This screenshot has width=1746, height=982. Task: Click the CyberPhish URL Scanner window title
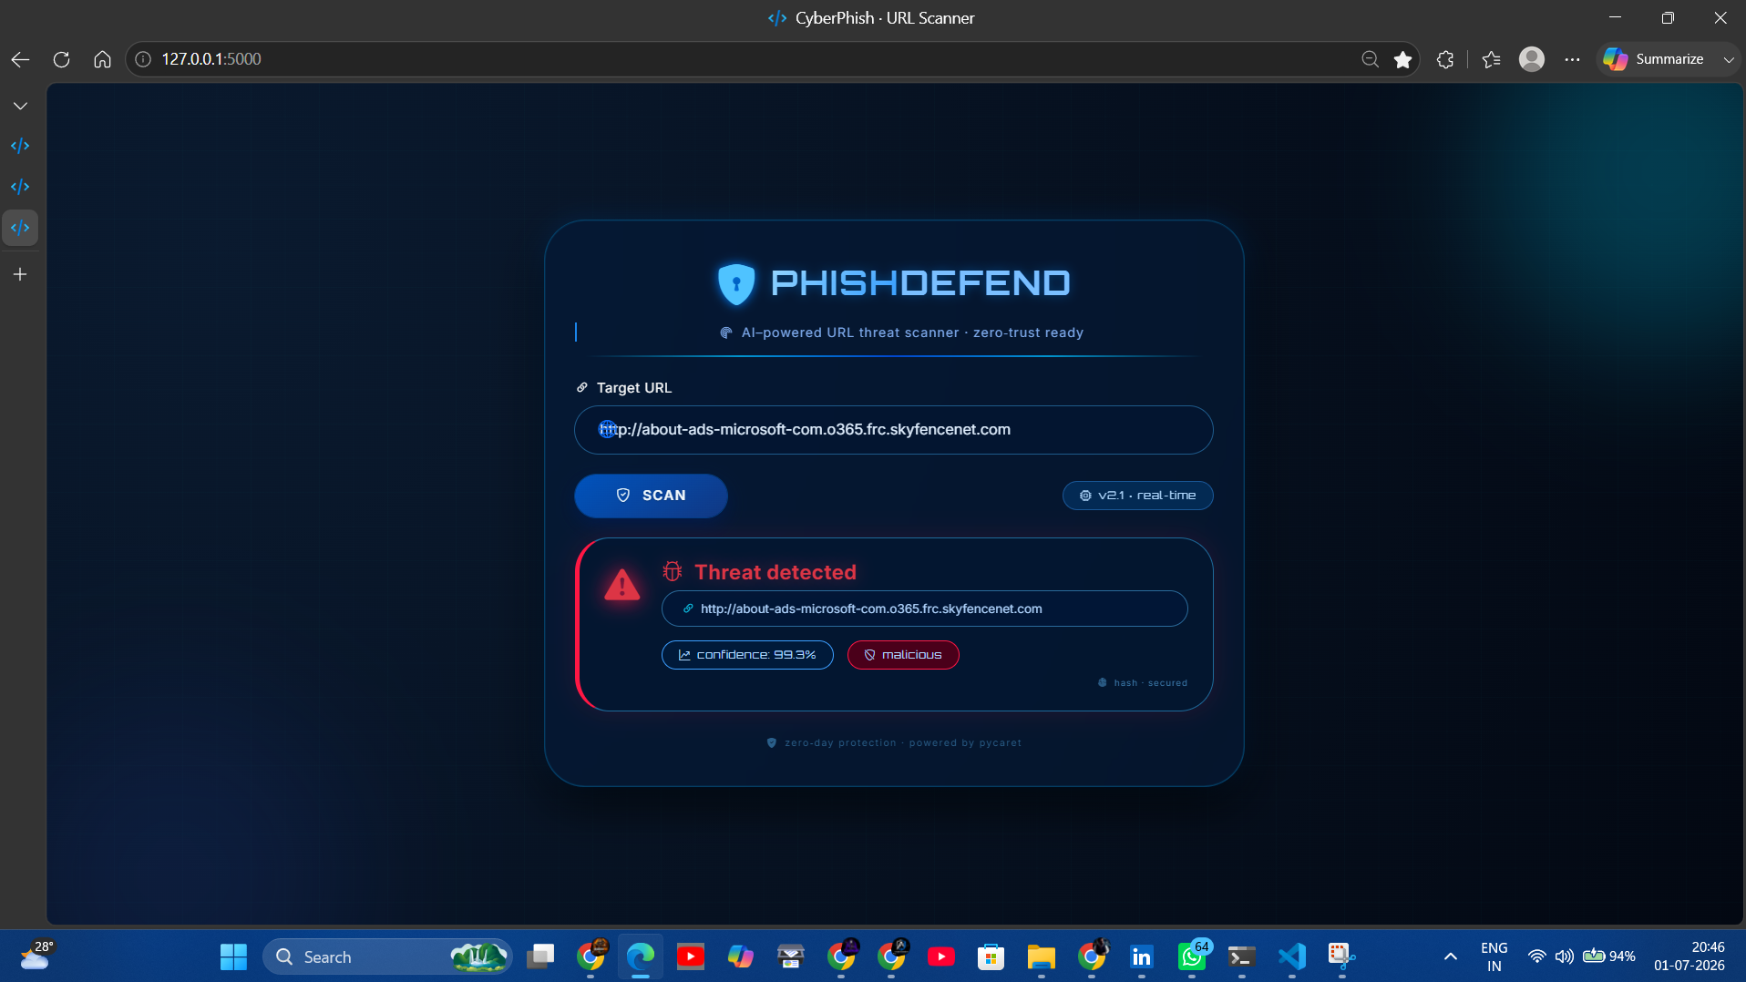(872, 18)
